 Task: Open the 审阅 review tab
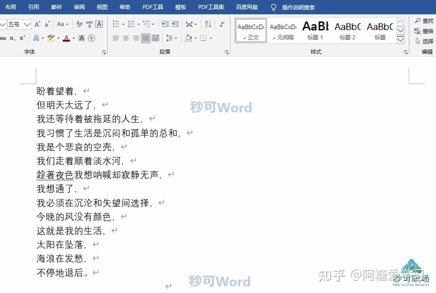coord(79,7)
